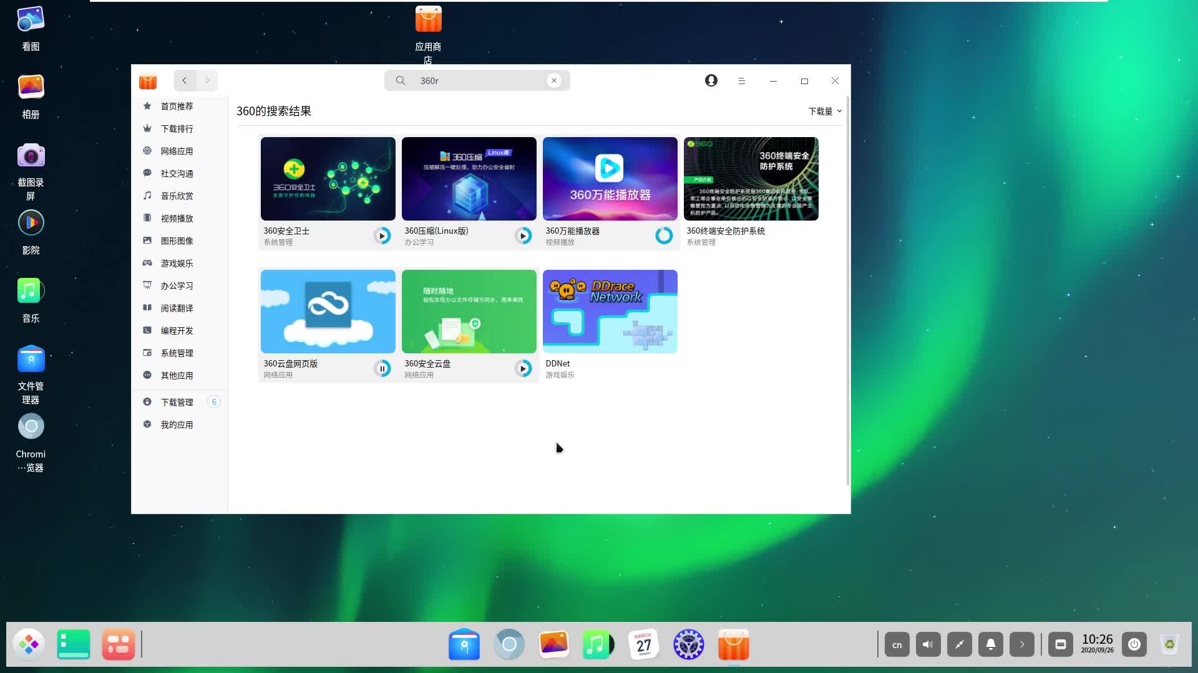Image resolution: width=1198 pixels, height=673 pixels.
Task: Click the app store logo icon
Action: pos(147,82)
